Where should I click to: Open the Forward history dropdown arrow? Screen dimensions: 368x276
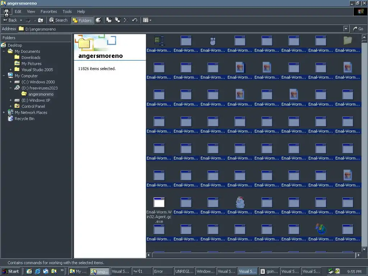click(x=35, y=20)
